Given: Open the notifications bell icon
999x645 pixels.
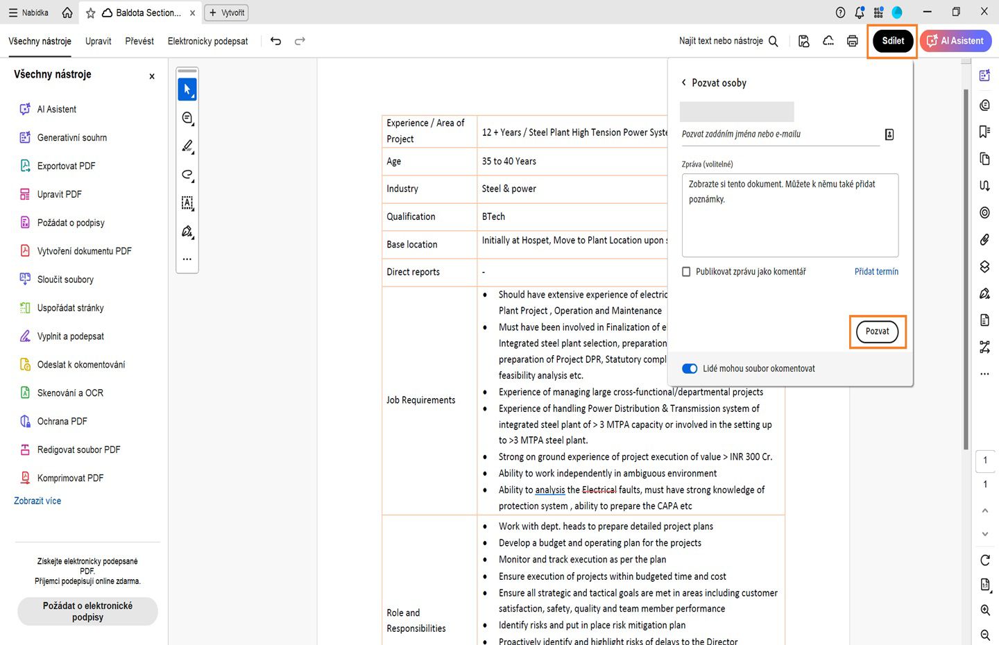Looking at the screenshot, I should click(x=860, y=12).
